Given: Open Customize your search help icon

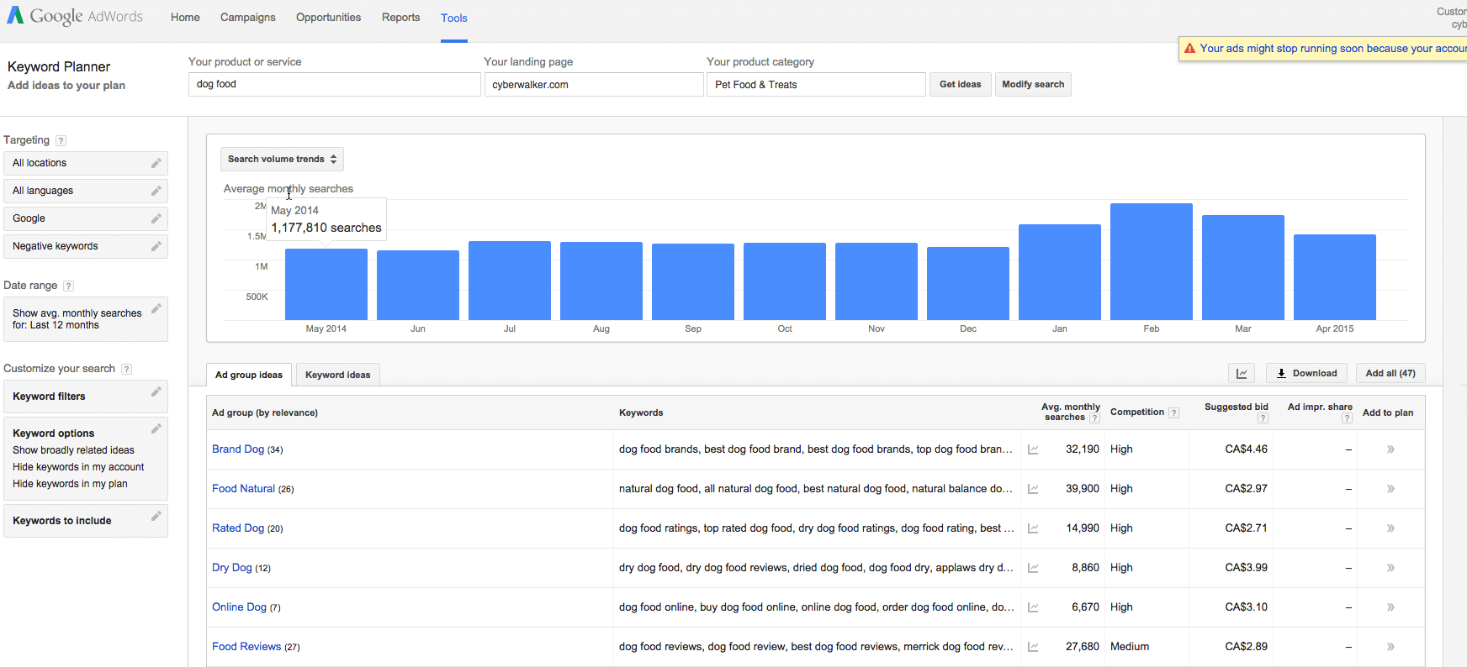Looking at the screenshot, I should [x=126, y=370].
